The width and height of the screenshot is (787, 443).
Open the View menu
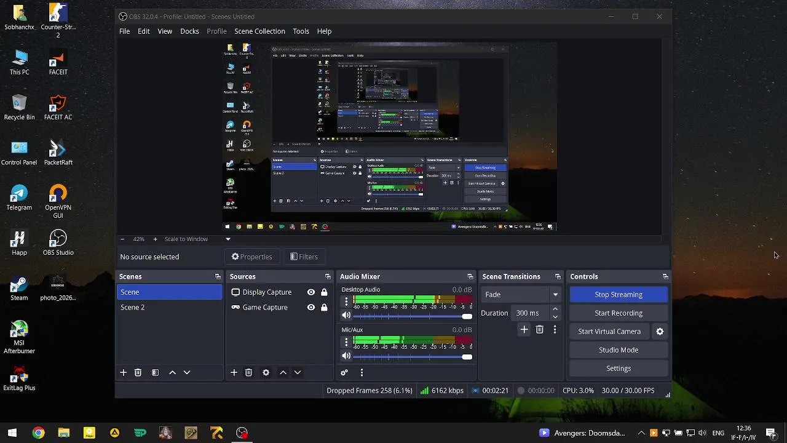(165, 31)
